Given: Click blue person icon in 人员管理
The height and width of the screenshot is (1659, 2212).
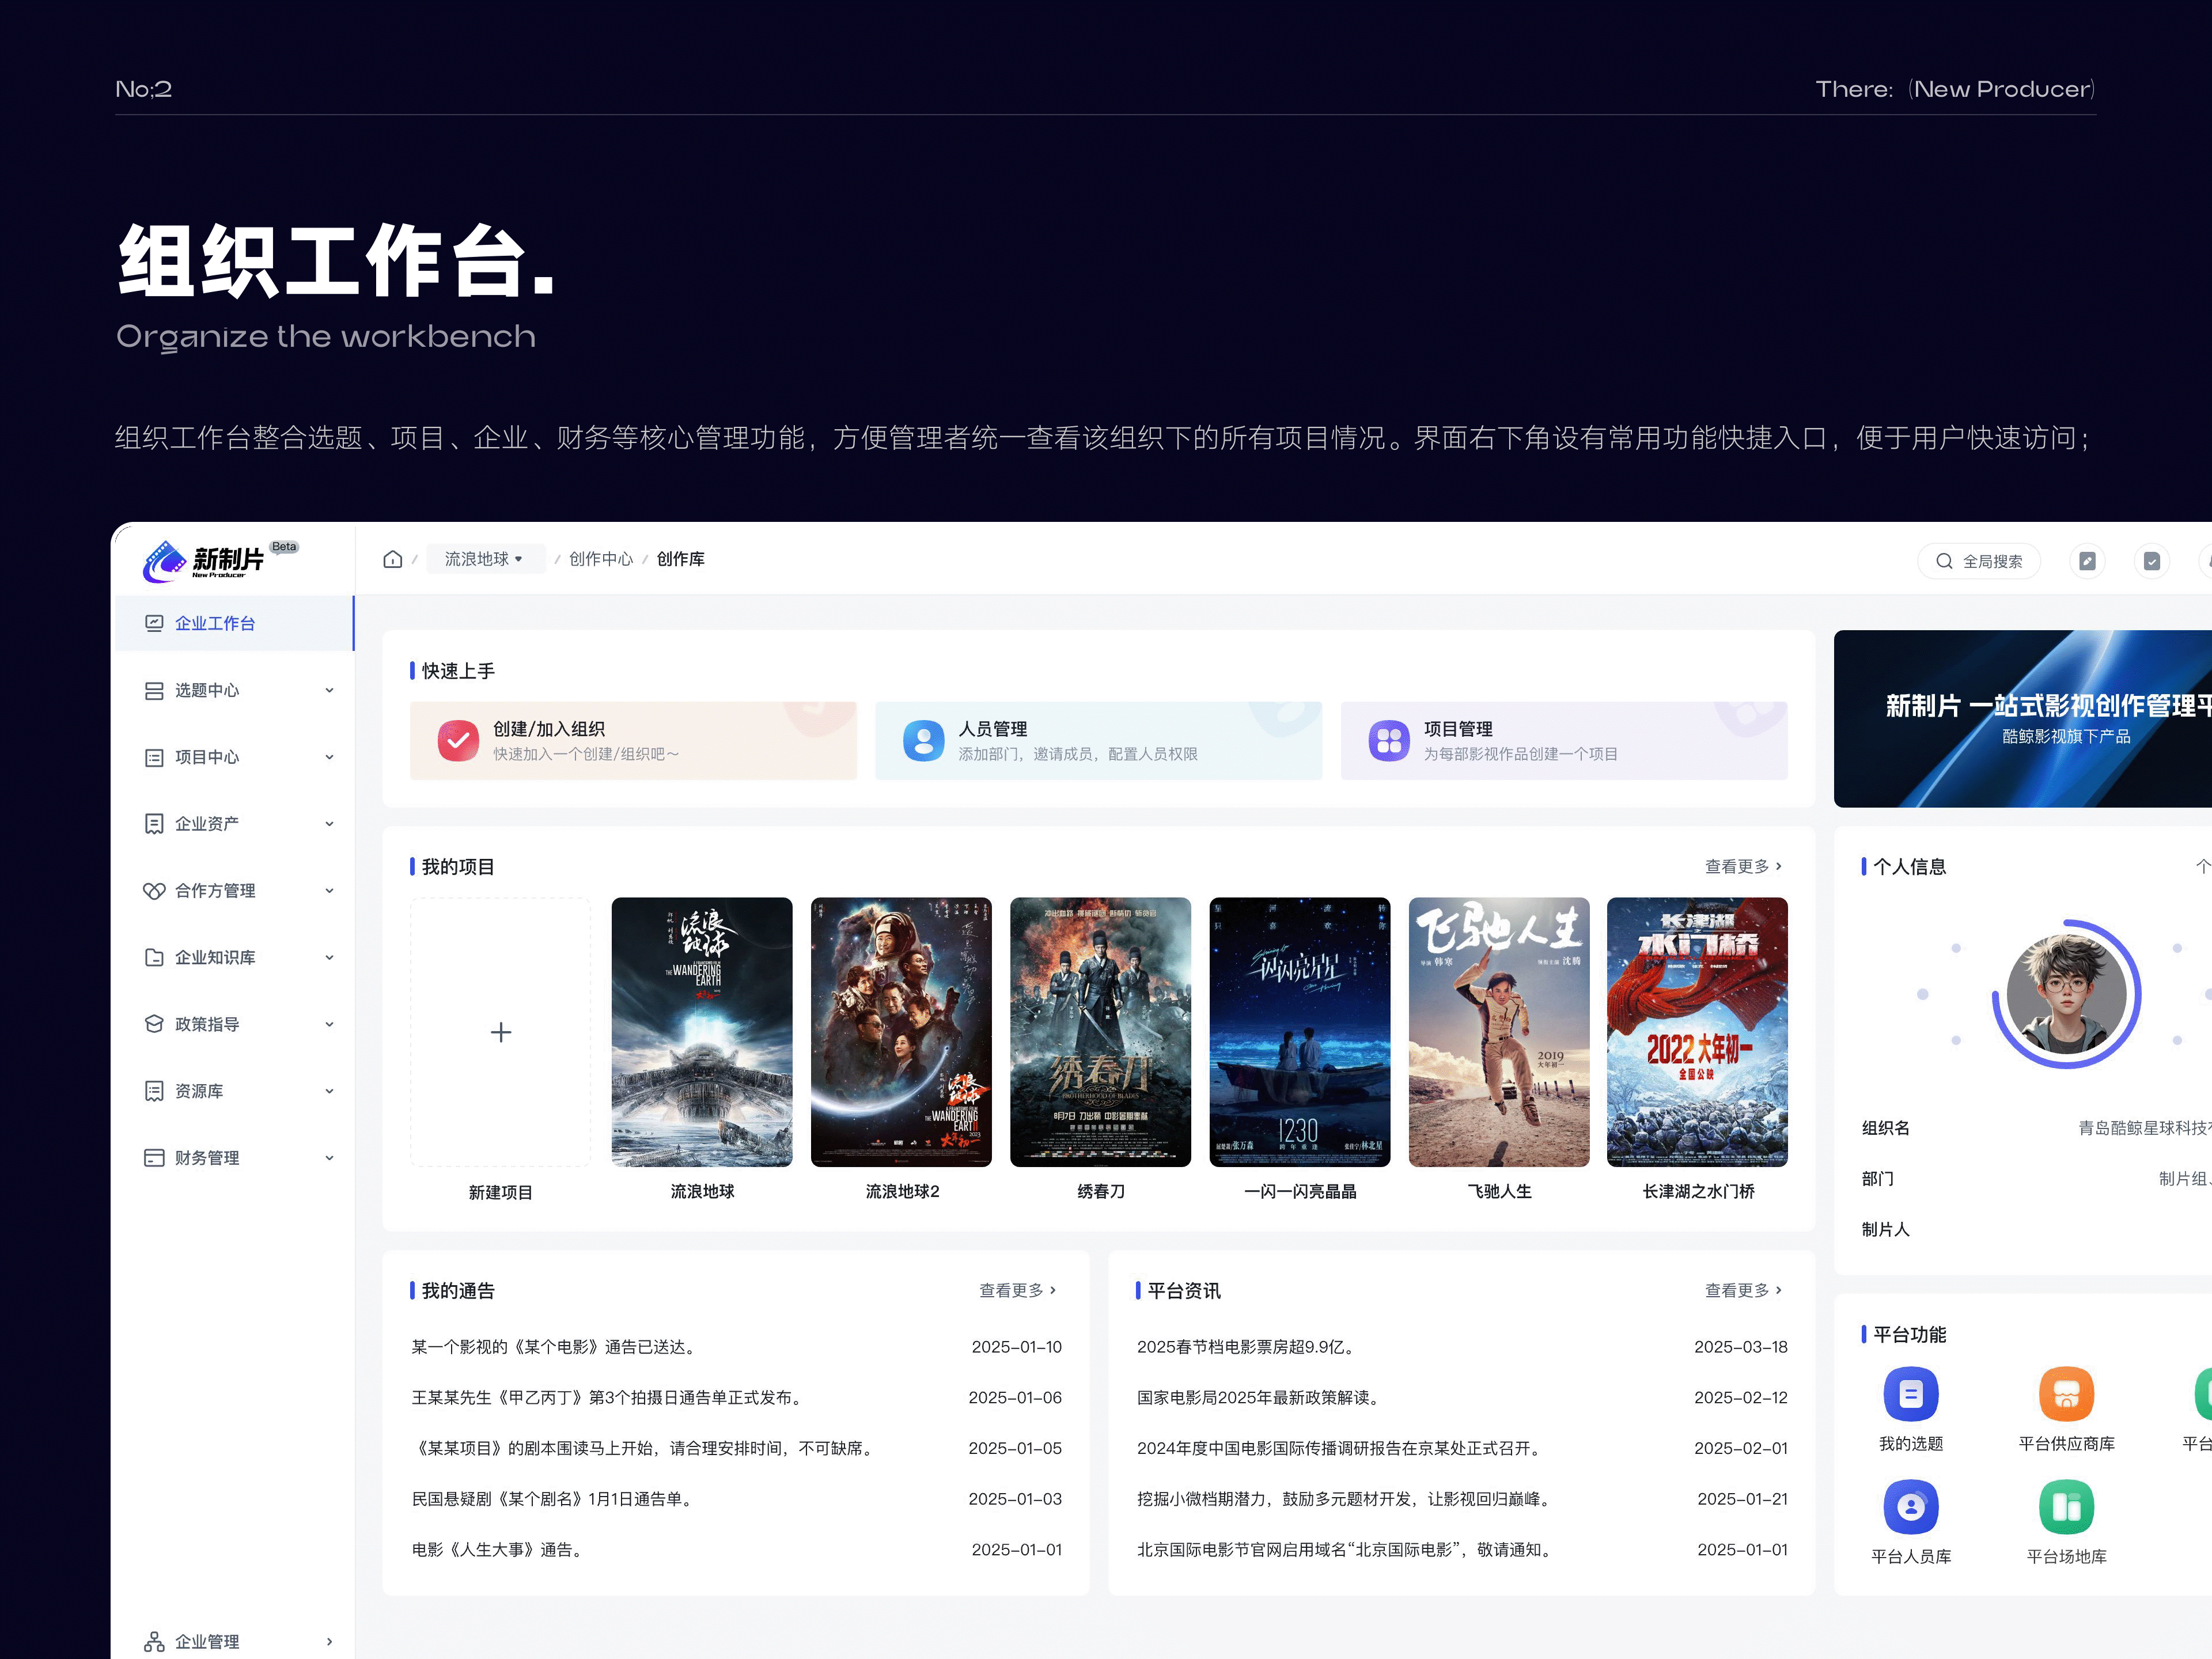Looking at the screenshot, I should pyautogui.click(x=923, y=741).
